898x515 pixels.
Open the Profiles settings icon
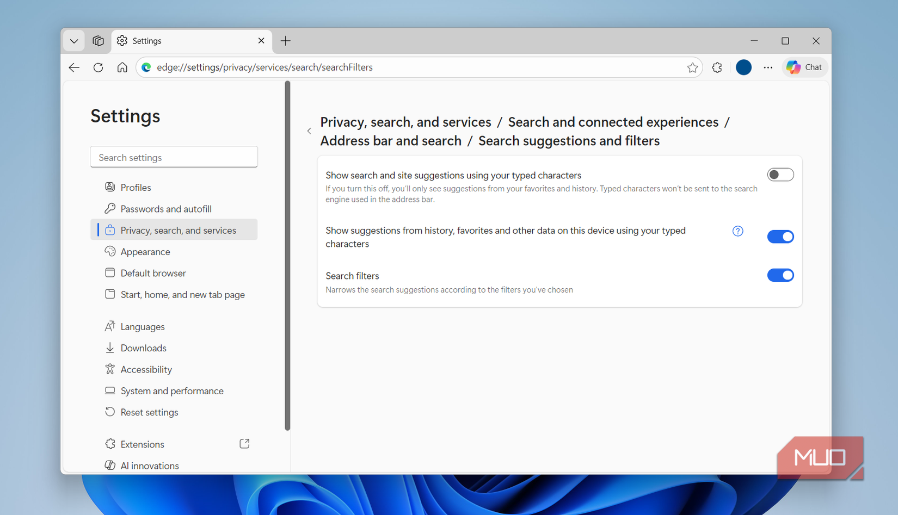pyautogui.click(x=110, y=187)
